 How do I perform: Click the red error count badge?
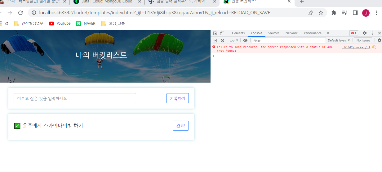click(x=354, y=33)
